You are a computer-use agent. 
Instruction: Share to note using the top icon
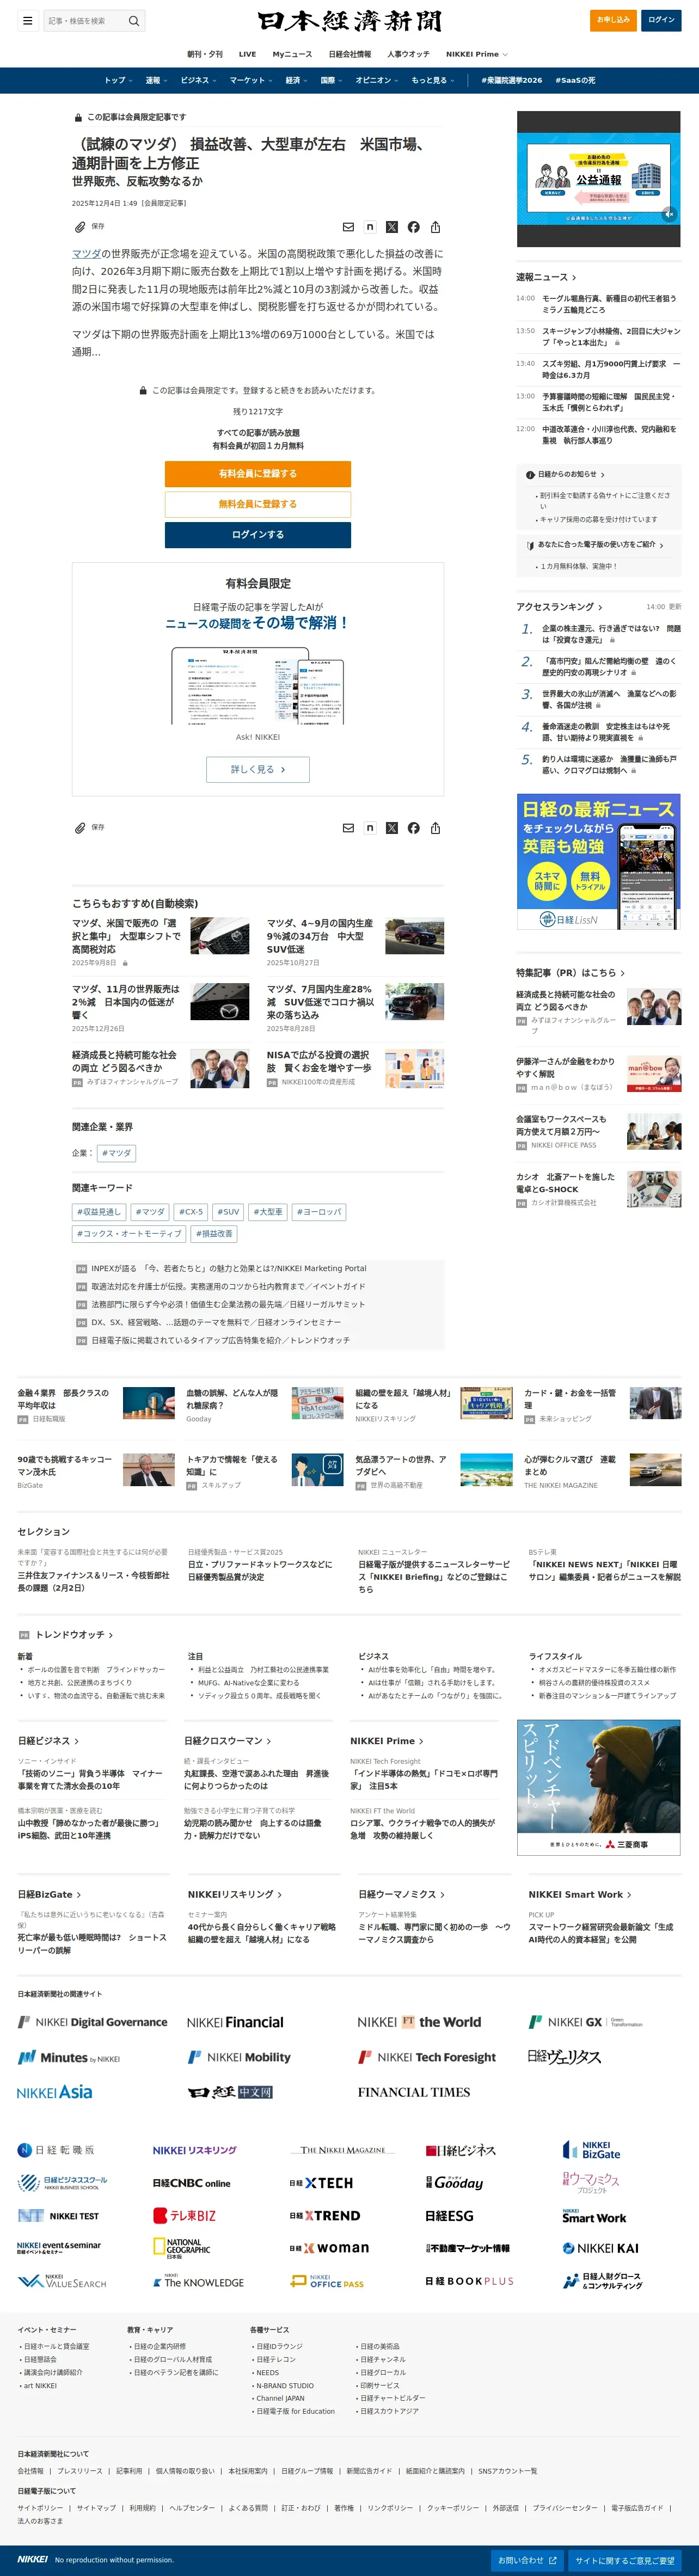(370, 227)
